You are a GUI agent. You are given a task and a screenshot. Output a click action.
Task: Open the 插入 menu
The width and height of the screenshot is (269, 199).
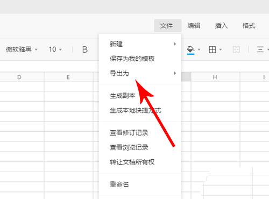click(221, 26)
